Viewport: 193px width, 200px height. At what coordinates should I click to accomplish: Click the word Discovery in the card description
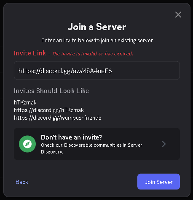52,152
